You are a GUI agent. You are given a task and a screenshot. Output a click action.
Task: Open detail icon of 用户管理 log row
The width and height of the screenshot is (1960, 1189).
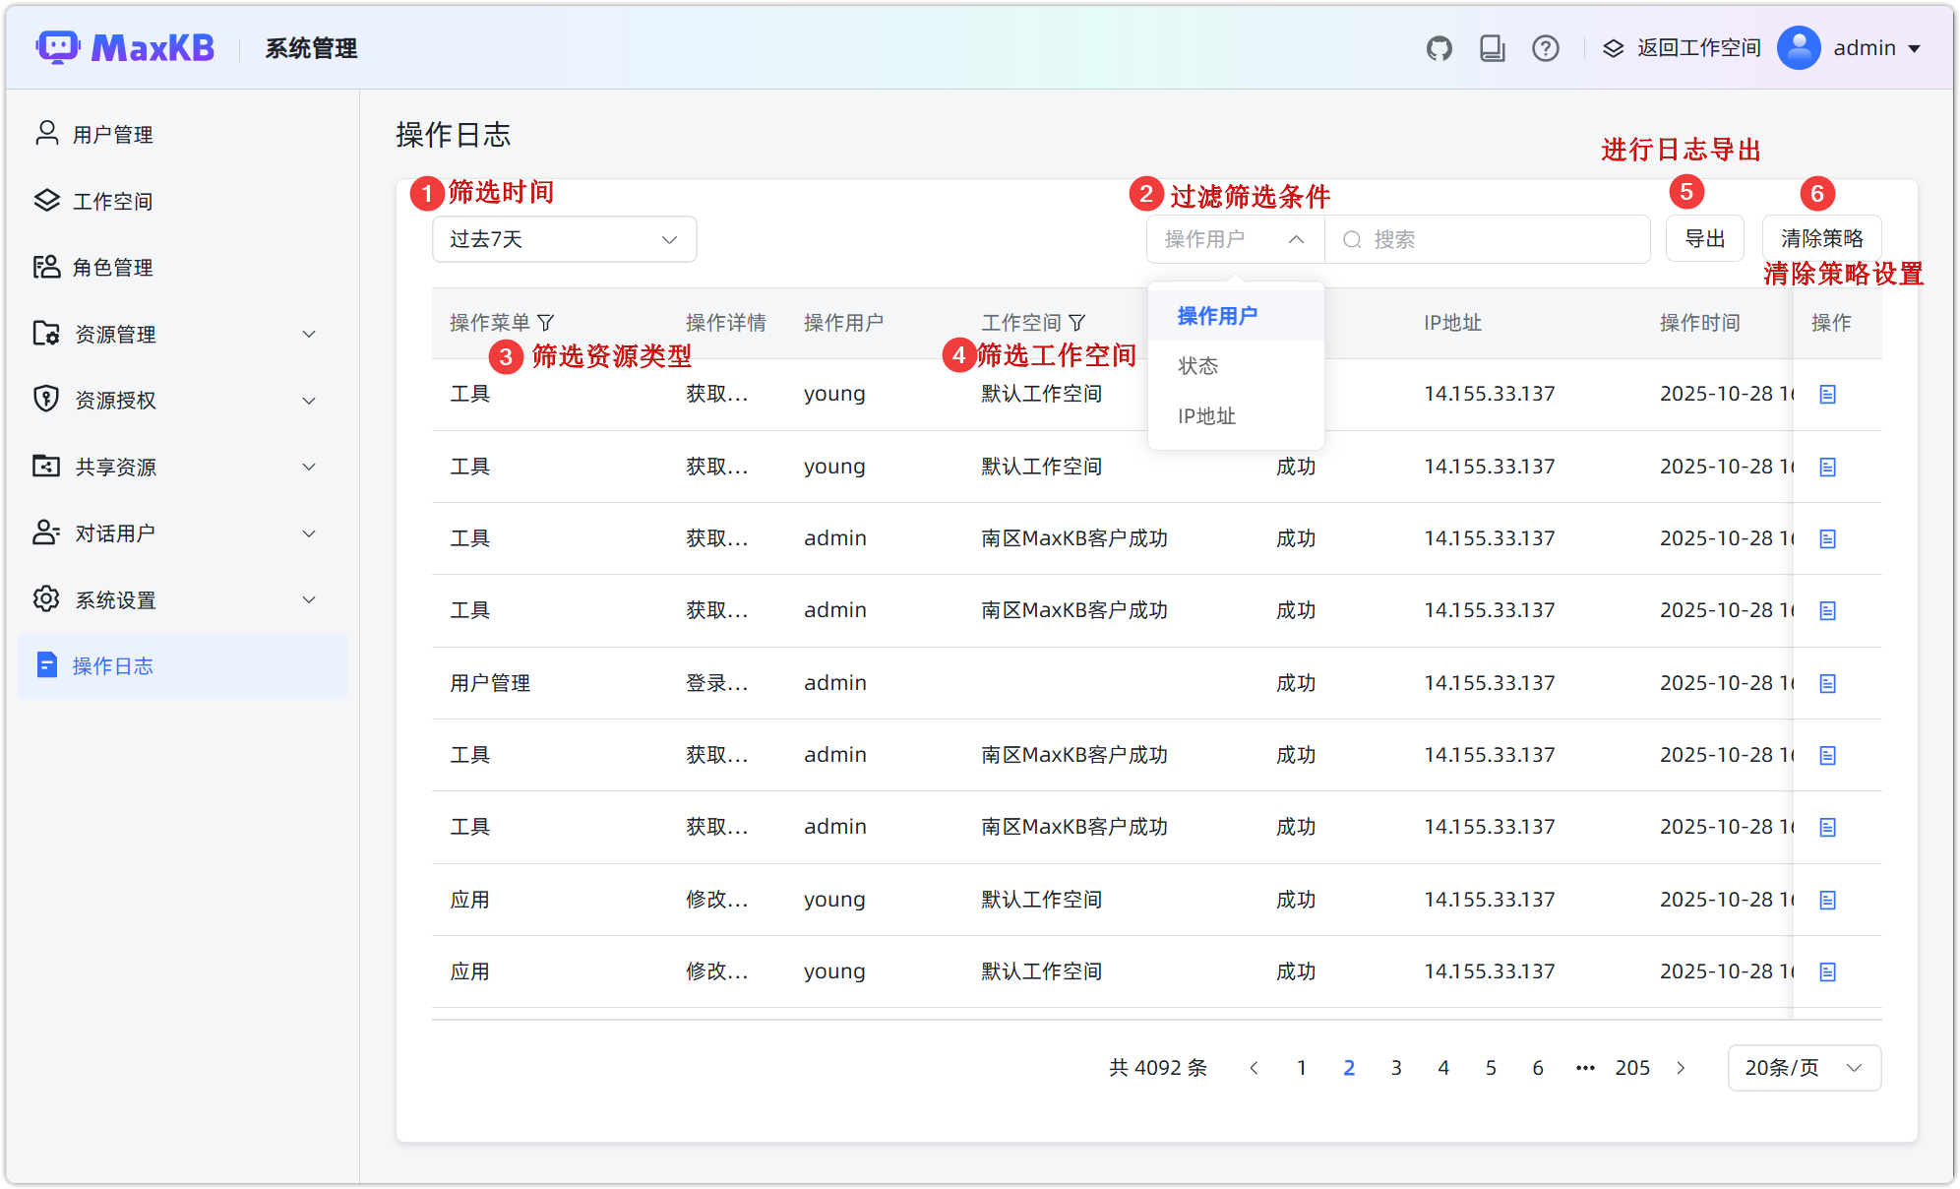coord(1827,683)
